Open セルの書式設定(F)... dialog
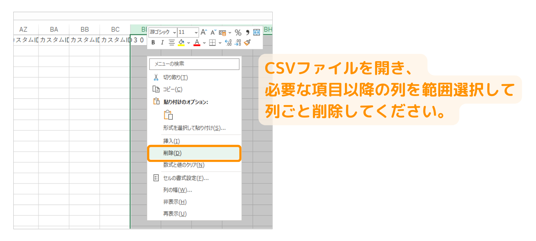Viewport: 536px width, 241px height. 186,178
